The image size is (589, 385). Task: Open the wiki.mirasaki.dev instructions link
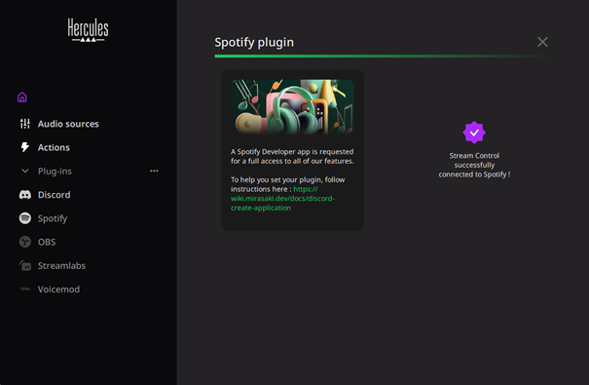282,199
